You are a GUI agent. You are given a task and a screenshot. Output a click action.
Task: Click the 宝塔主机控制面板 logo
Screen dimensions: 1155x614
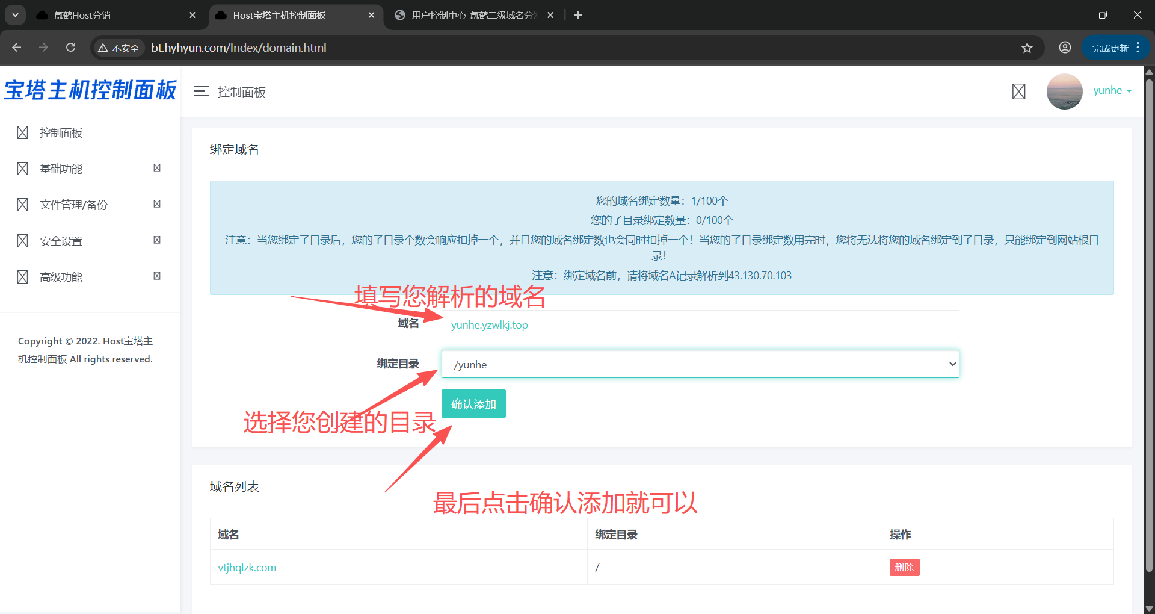[90, 90]
